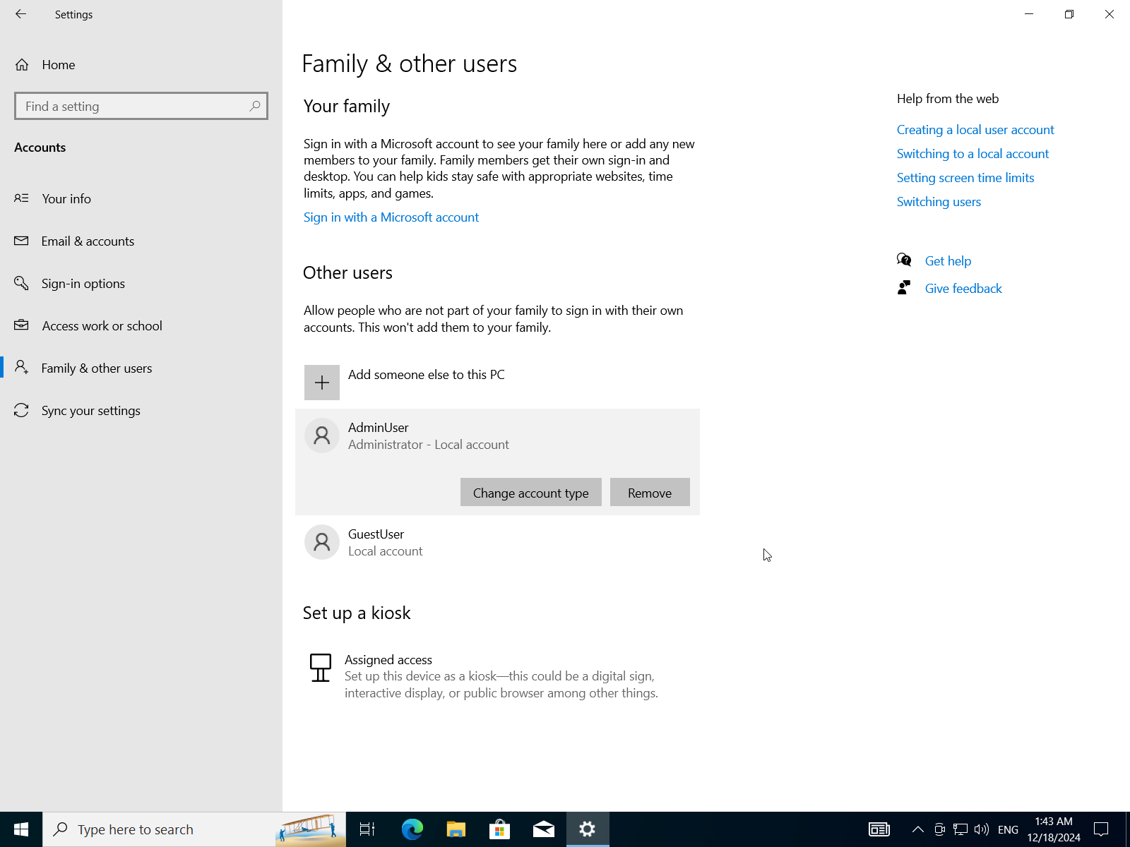
Task: Open the Your info settings page
Action: click(141, 198)
